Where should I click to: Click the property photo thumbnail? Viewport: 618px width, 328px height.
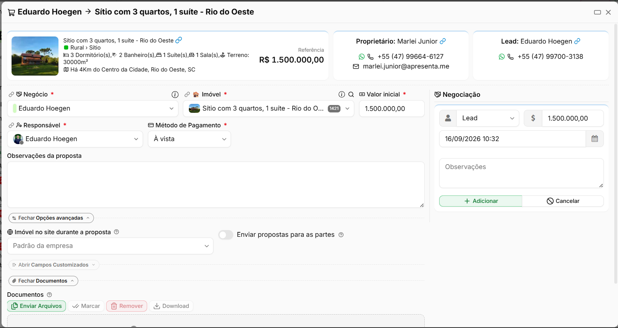coord(35,56)
